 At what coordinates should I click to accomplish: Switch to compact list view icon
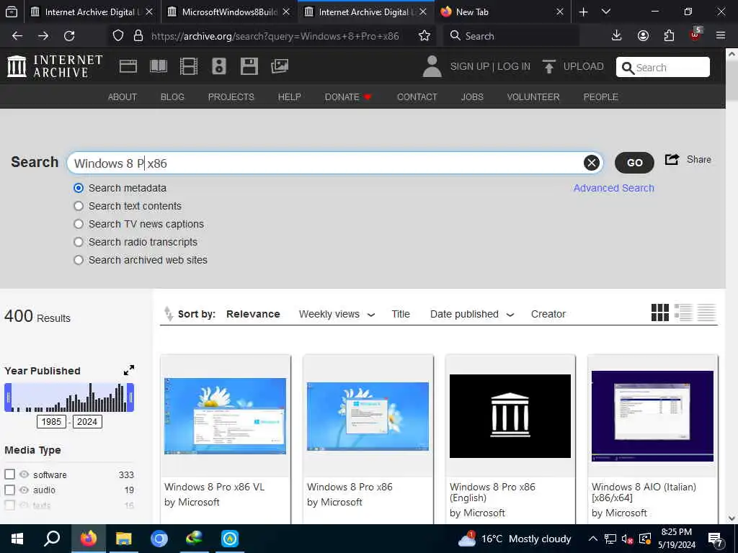[x=706, y=313]
